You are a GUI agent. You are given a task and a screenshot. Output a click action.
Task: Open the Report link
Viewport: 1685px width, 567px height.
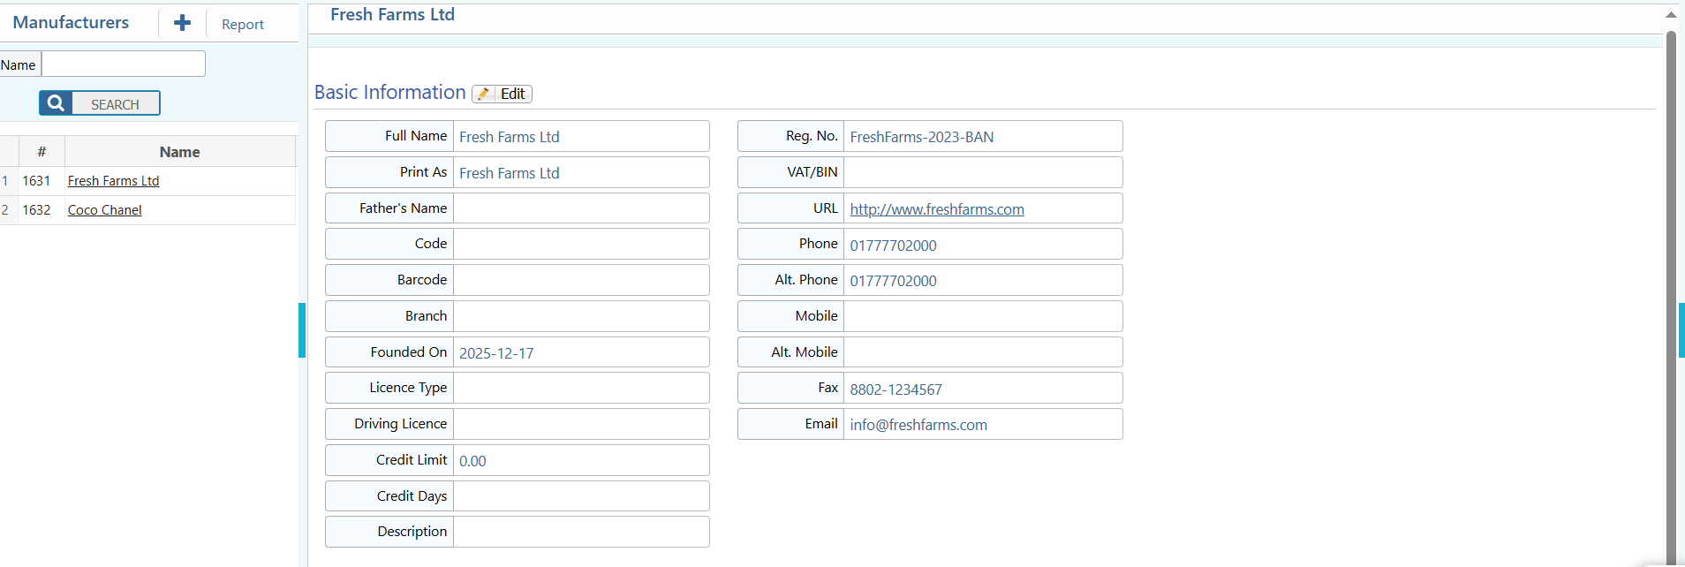point(243,25)
